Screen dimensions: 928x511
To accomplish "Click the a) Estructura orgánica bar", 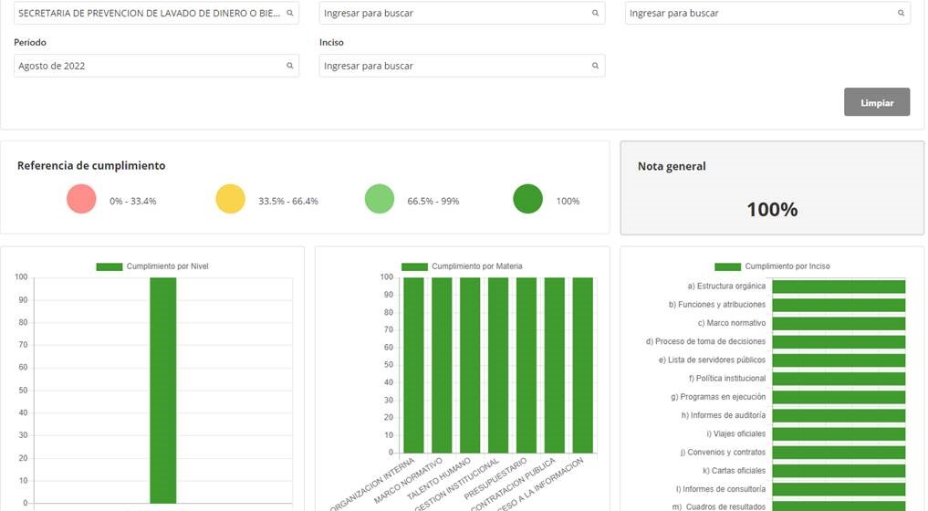I will [839, 287].
